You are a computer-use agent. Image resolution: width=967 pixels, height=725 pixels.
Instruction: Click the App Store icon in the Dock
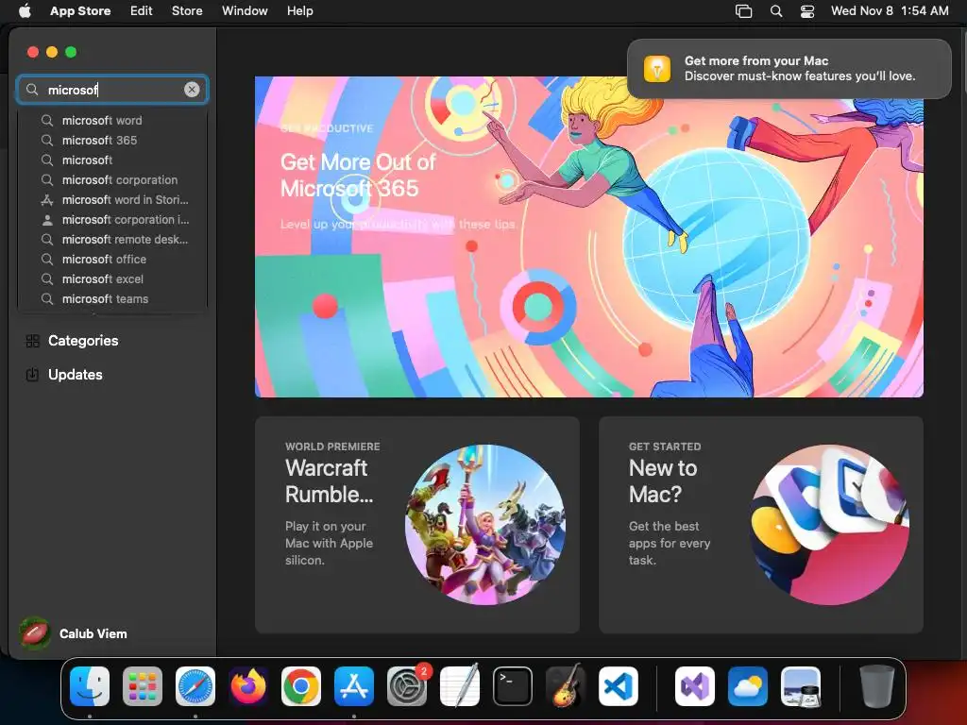click(354, 686)
